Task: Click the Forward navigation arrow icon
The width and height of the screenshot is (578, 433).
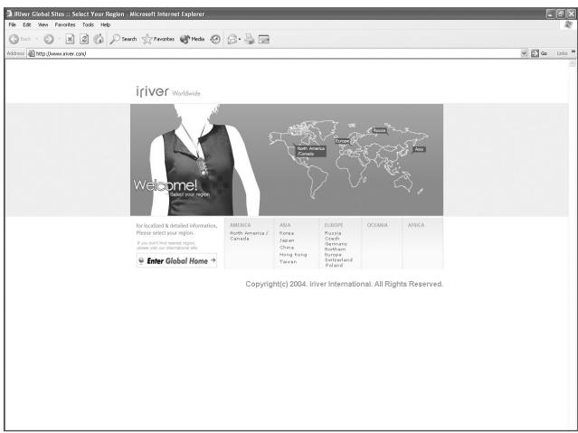Action: point(49,39)
